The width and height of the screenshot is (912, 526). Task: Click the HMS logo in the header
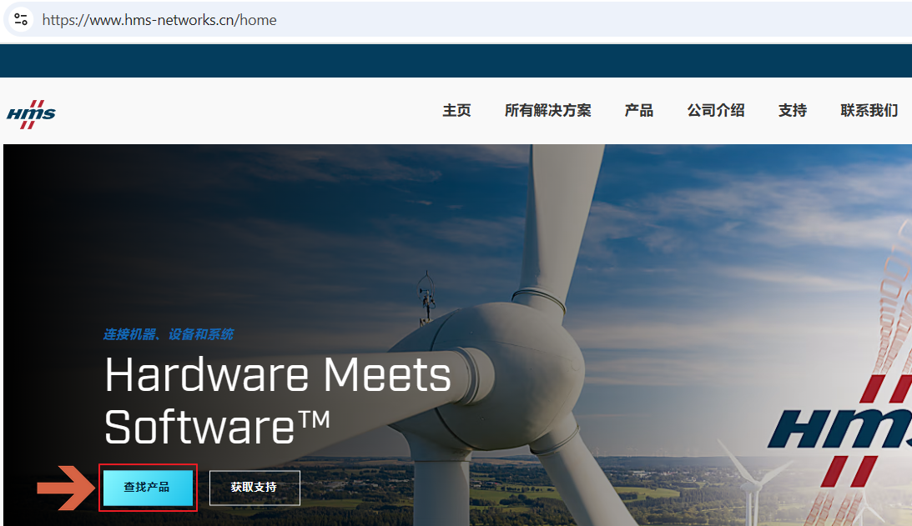point(31,114)
